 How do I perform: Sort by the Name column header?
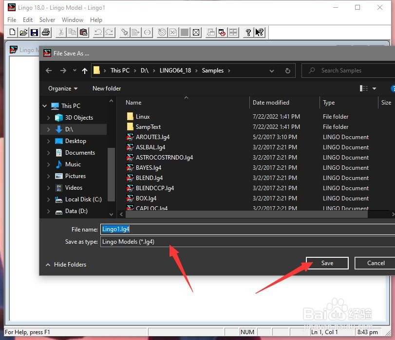pos(133,103)
